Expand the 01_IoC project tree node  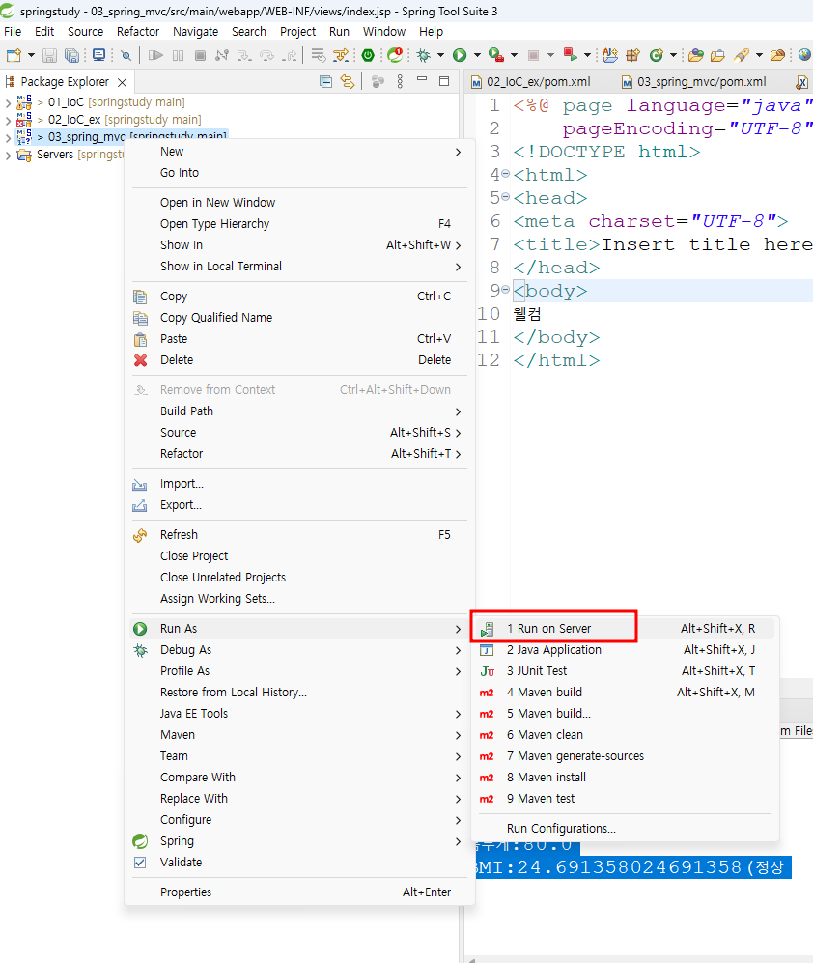click(8, 102)
